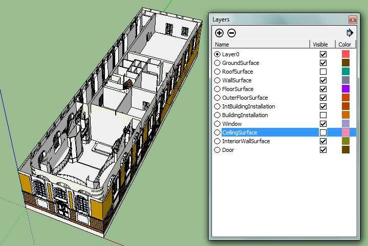Image resolution: width=368 pixels, height=246 pixels.
Task: Show the BuildingInstallation layer
Action: (323, 115)
